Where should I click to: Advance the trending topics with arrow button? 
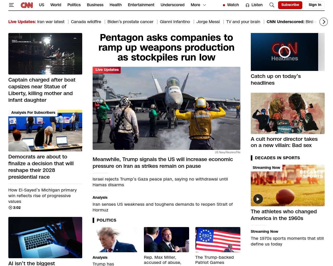point(324,22)
